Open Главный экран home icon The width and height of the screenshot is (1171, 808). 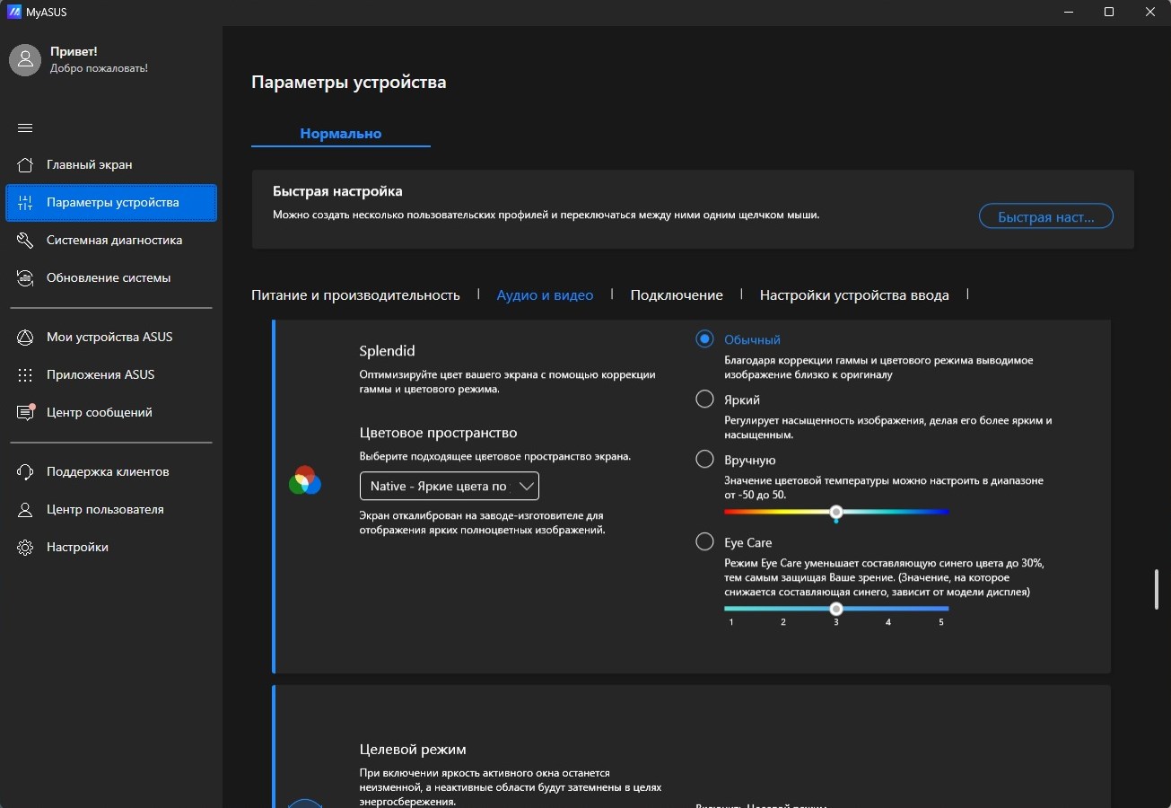25,165
